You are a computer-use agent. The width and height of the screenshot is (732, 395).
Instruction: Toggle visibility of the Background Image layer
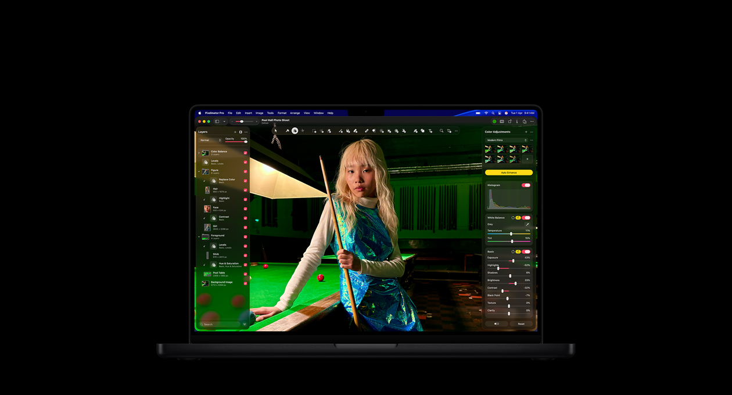tap(245, 285)
